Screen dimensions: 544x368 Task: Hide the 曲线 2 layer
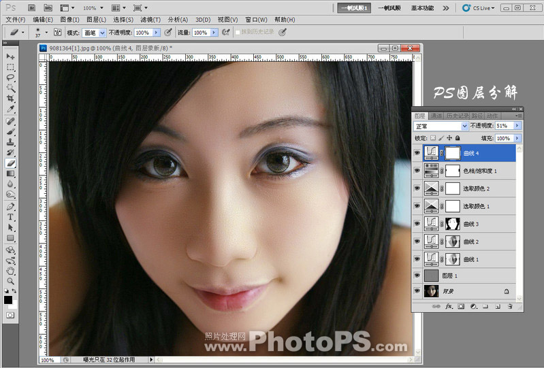[417, 241]
